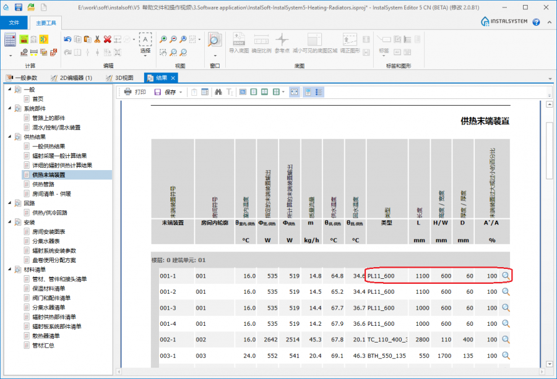Click magnifier icon in row 001-1

point(506,275)
